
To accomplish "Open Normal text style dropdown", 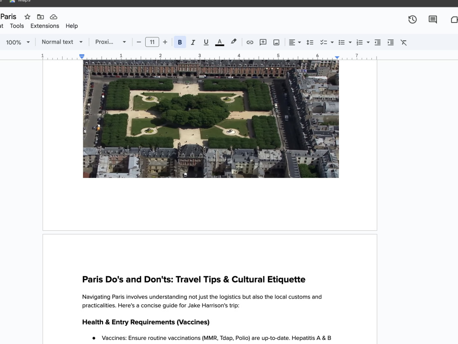I will [62, 42].
